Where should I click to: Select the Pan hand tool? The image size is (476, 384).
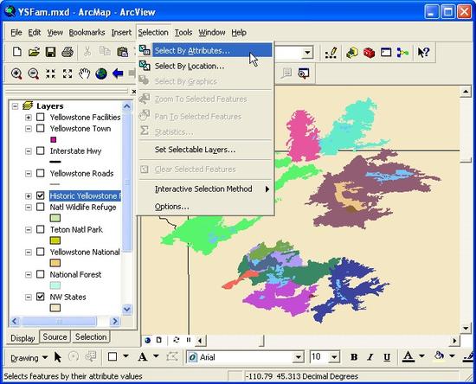85,74
